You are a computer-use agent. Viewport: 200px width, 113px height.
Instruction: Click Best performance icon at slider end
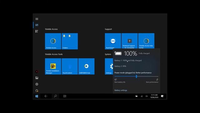[x=157, y=79]
